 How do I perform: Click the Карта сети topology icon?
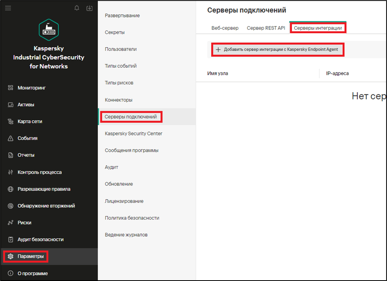pyautogui.click(x=10, y=121)
